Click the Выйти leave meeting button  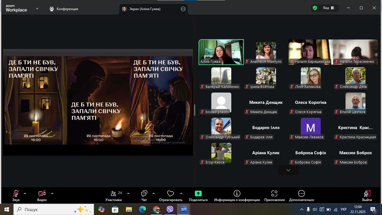coord(367,196)
